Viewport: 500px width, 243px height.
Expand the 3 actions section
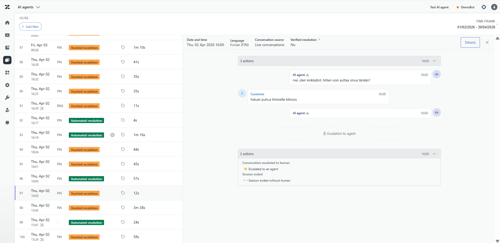pyautogui.click(x=339, y=61)
